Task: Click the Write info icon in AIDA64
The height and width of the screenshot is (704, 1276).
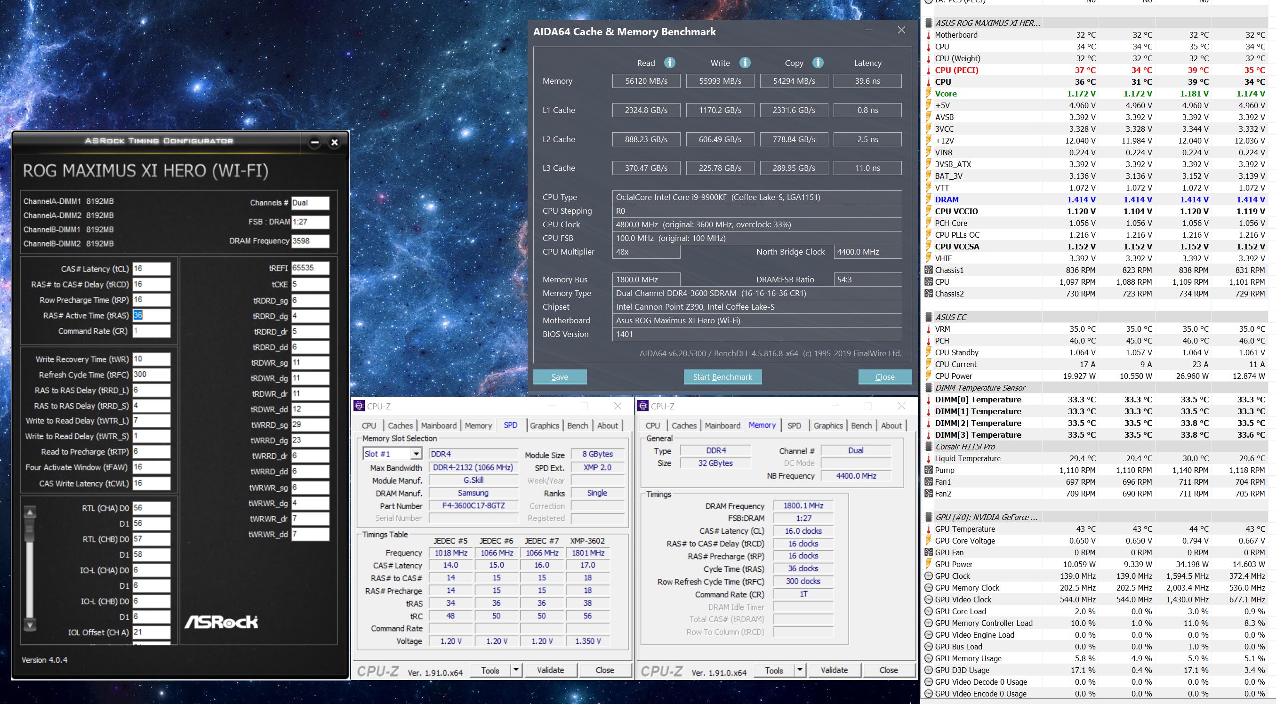Action: point(745,63)
